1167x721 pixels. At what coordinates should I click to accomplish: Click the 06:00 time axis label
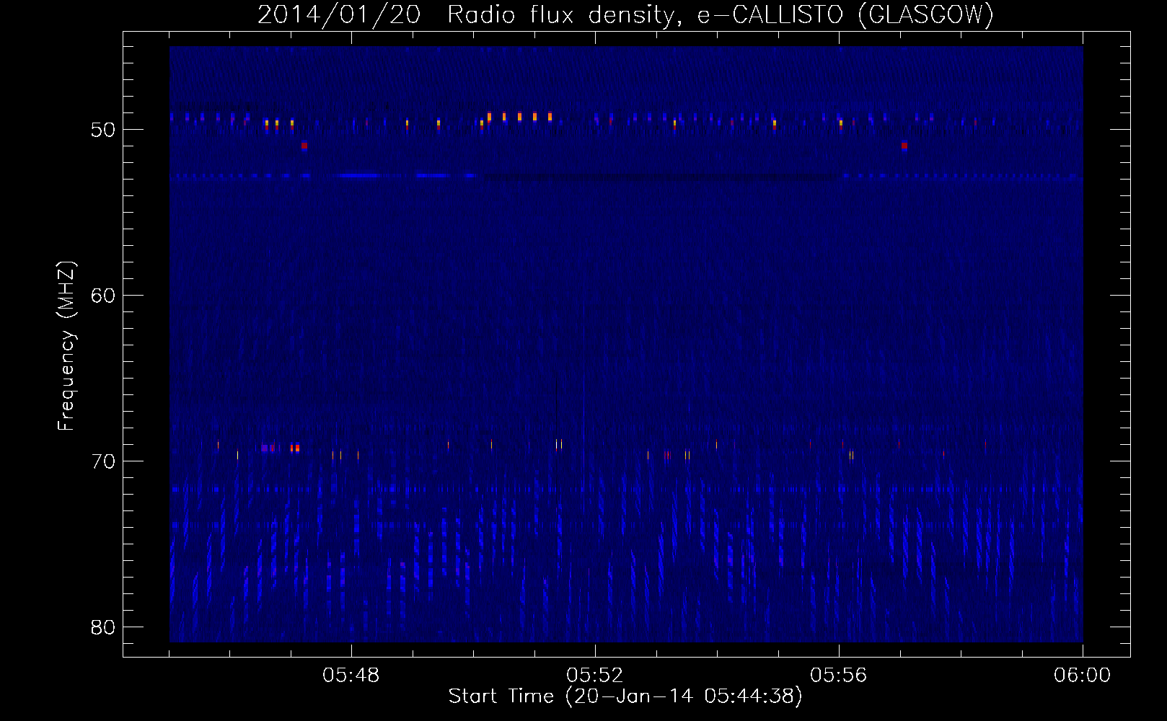point(1083,676)
